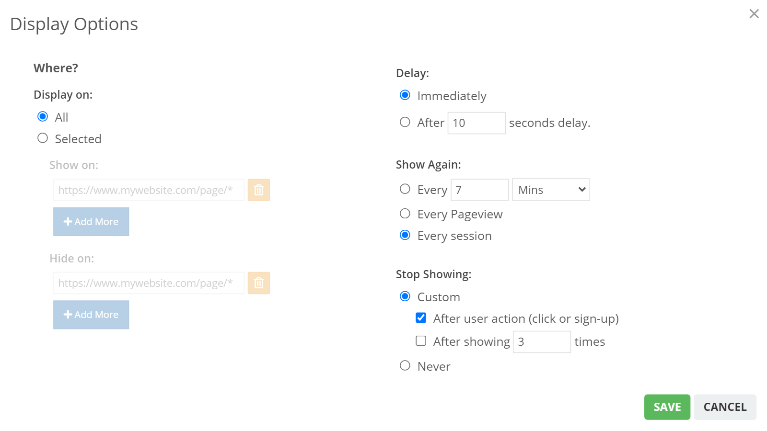Select Every session option
The image size is (767, 431).
(x=405, y=235)
